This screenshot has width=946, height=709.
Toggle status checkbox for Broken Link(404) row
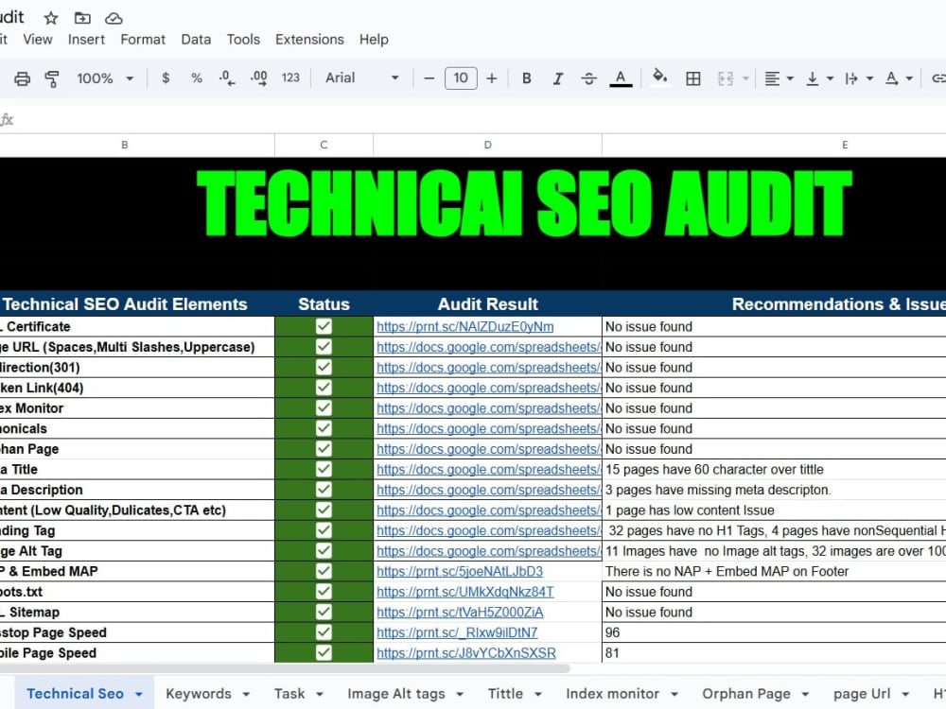click(x=324, y=388)
